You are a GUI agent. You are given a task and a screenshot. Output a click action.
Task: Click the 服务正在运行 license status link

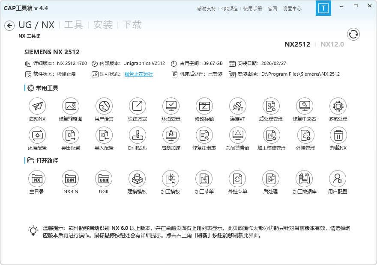139,73
